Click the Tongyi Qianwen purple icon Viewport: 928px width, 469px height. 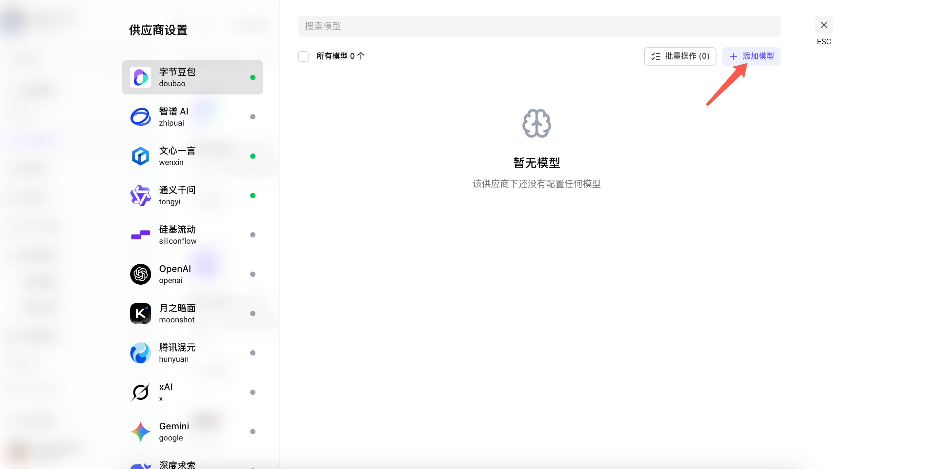coord(140,195)
